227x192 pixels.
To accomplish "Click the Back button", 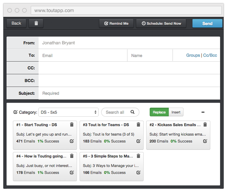I will click(x=16, y=23).
